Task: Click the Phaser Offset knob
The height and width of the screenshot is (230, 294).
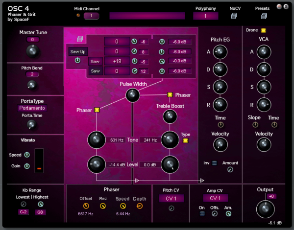Action: coord(85,206)
